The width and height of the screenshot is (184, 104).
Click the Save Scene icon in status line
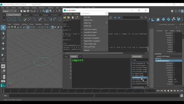[28, 11]
